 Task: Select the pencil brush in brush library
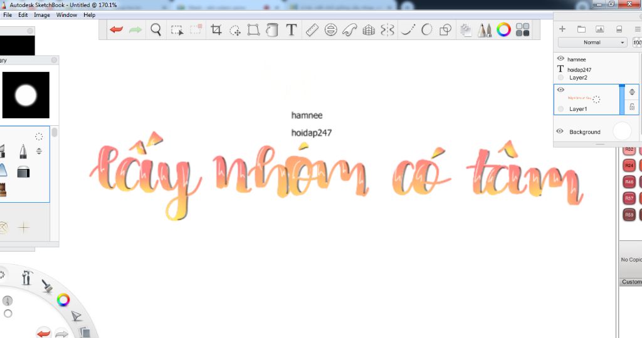point(23,151)
